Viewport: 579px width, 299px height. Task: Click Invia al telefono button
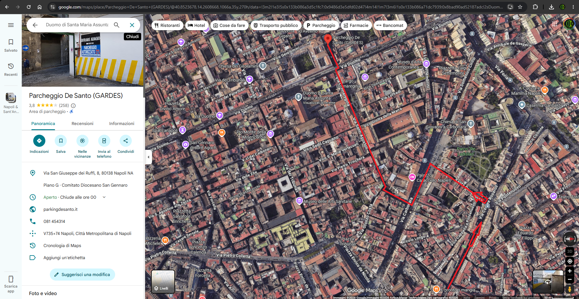pyautogui.click(x=104, y=147)
